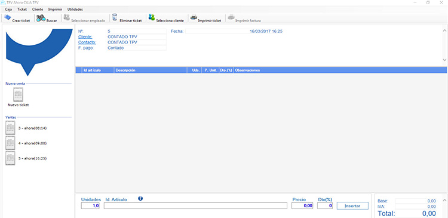Open Selecciona cliente people icon

tap(152, 18)
